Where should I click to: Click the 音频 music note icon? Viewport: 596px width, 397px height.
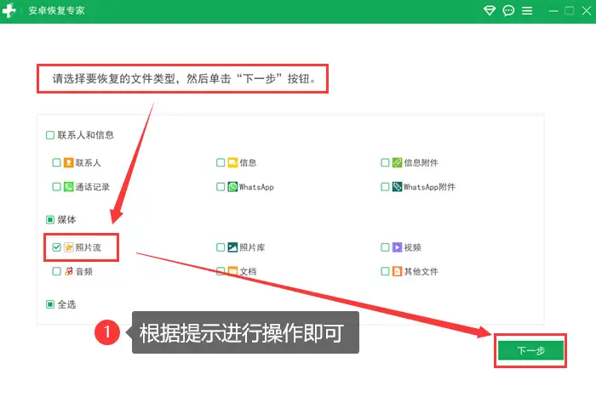click(68, 271)
